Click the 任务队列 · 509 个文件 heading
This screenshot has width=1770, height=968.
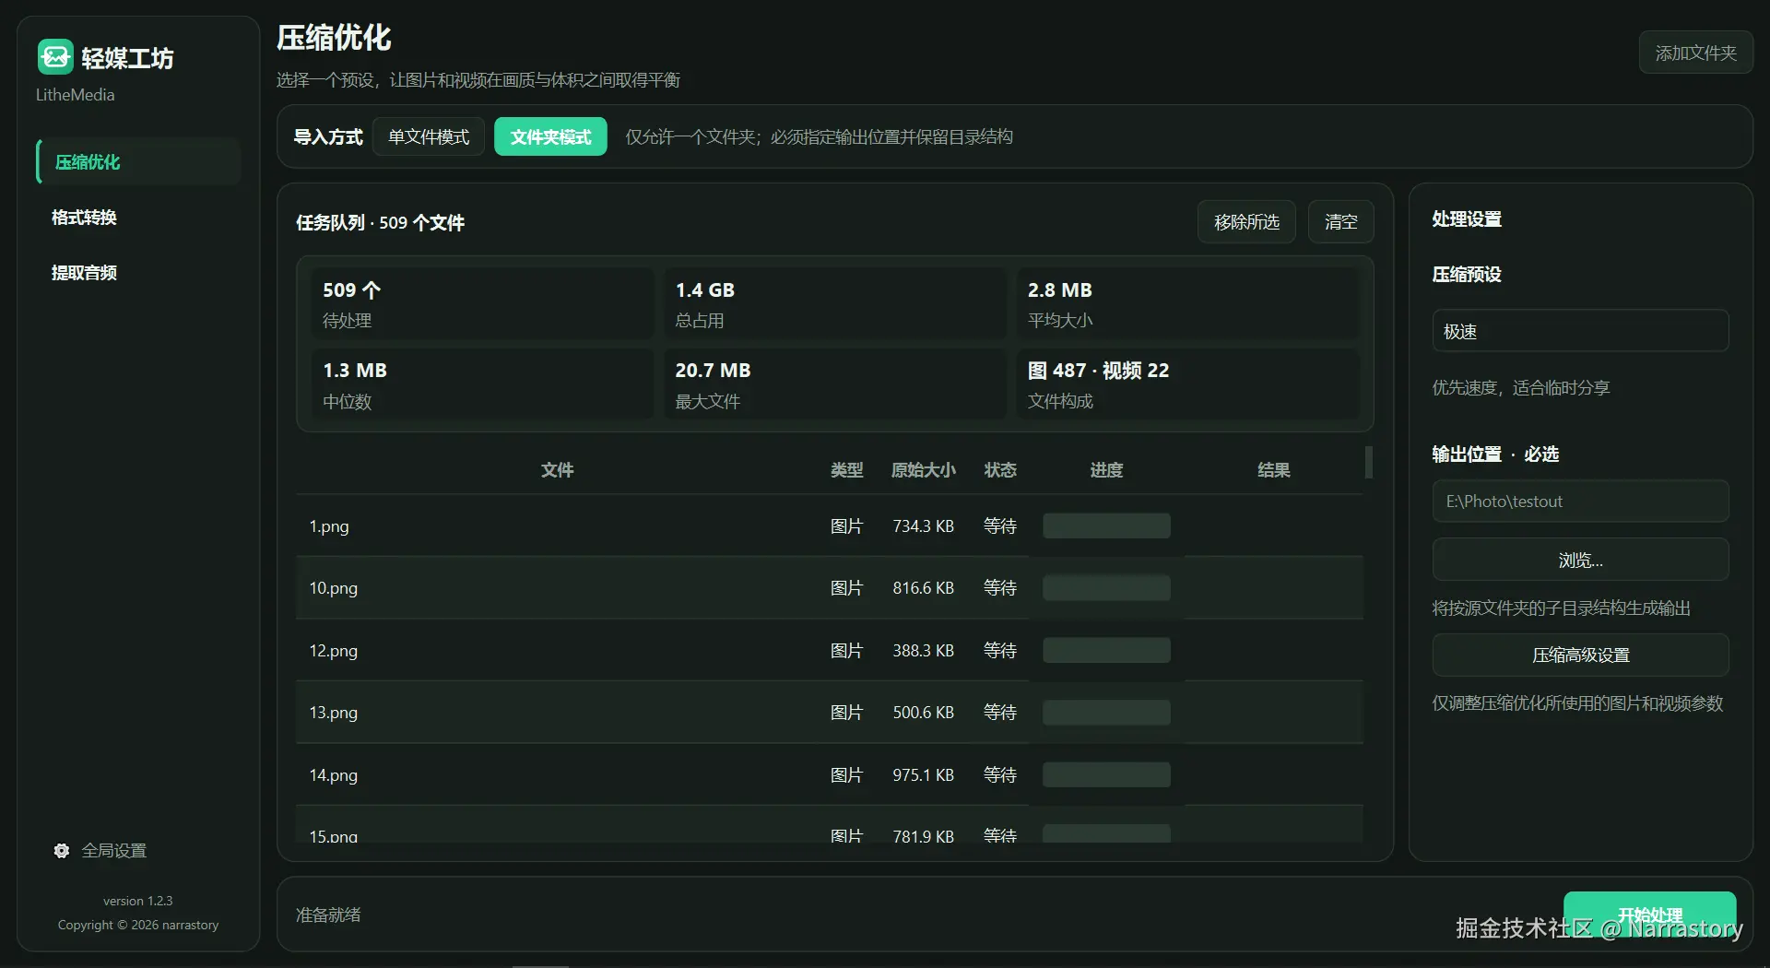point(380,222)
